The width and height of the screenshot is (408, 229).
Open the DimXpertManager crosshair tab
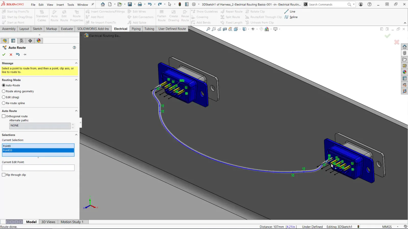pos(30,41)
